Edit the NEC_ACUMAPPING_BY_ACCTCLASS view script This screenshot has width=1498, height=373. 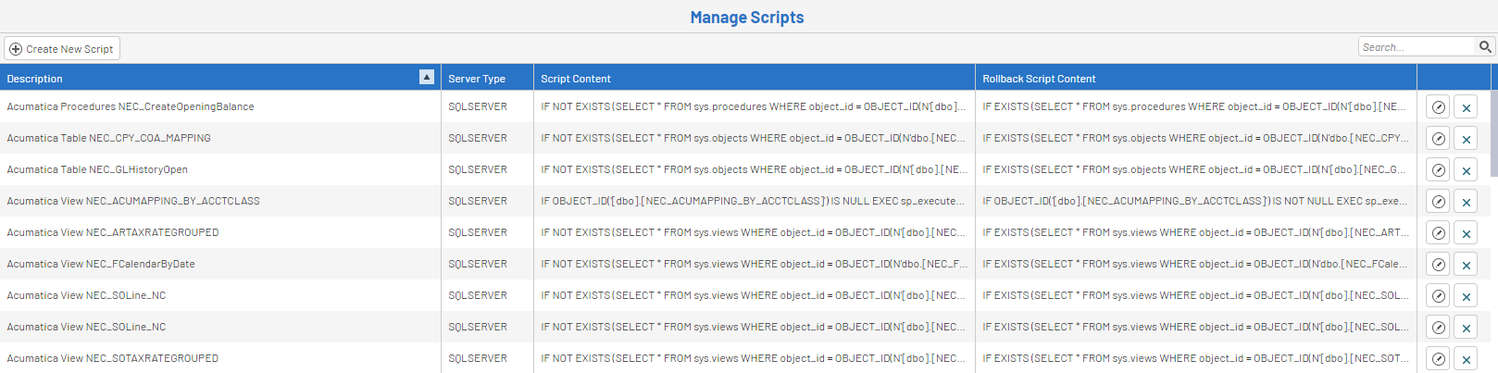click(1438, 202)
